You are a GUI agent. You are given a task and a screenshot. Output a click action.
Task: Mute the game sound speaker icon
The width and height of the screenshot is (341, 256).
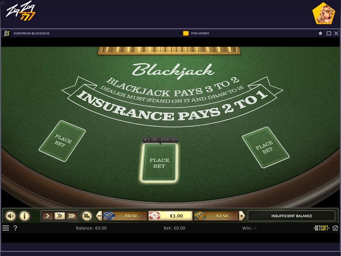tap(11, 216)
